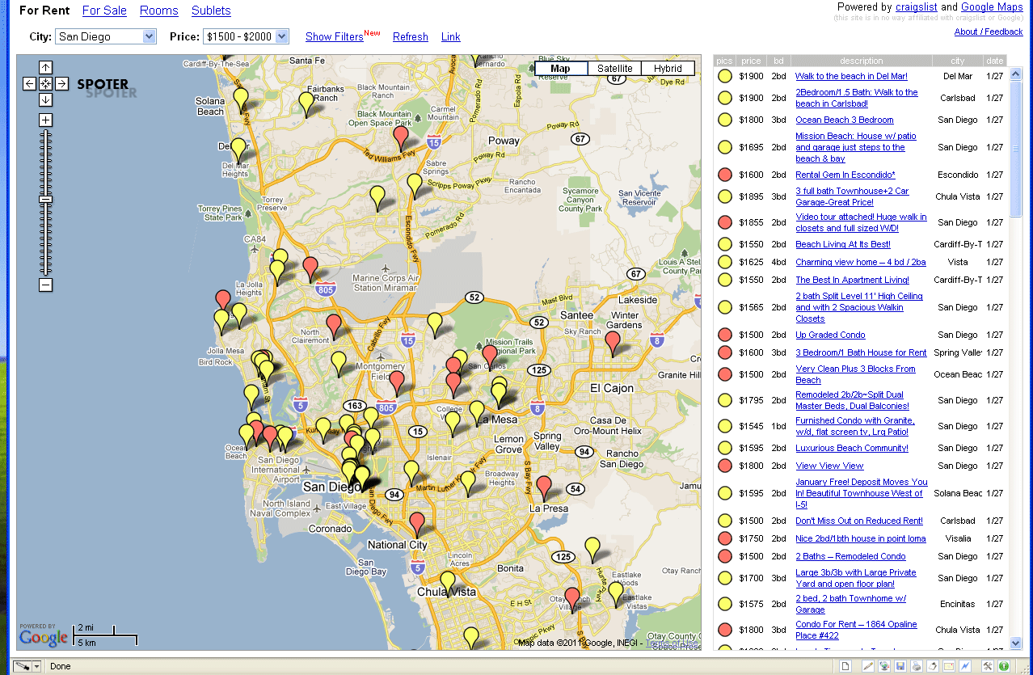Expand the Show Filters options
The height and width of the screenshot is (675, 1033).
coord(334,36)
